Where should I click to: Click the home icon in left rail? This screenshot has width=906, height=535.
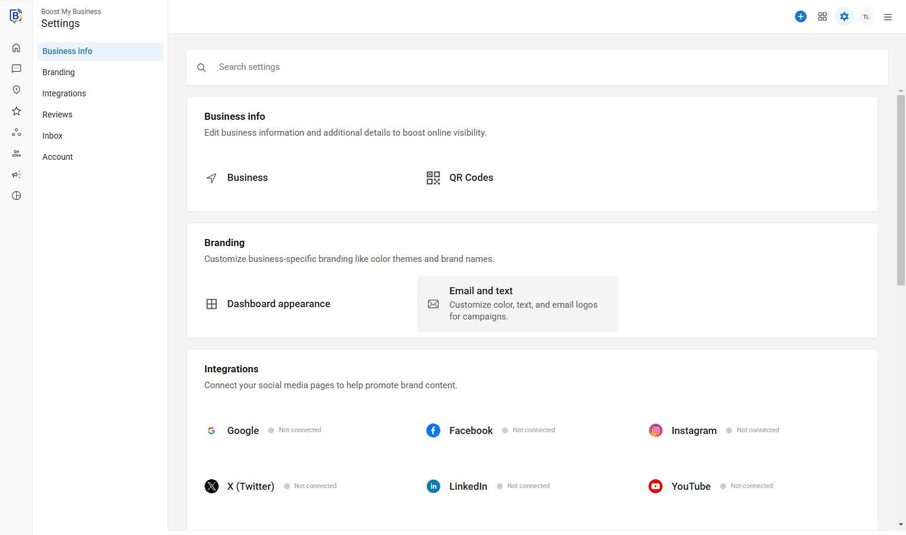pos(16,48)
